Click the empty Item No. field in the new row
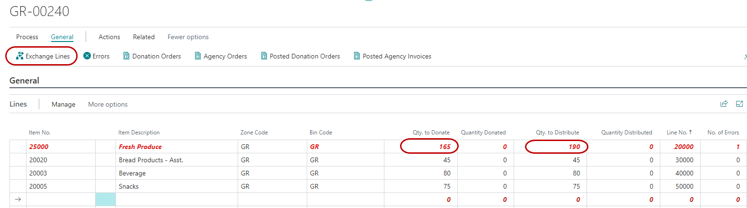The width and height of the screenshot is (747, 208). (x=60, y=200)
